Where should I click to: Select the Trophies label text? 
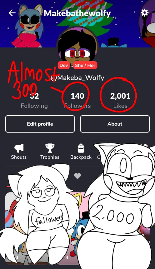point(50,157)
